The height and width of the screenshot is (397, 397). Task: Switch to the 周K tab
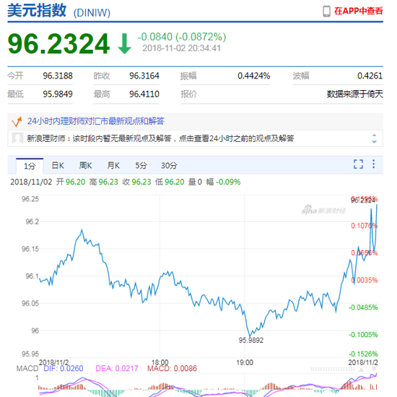85,166
